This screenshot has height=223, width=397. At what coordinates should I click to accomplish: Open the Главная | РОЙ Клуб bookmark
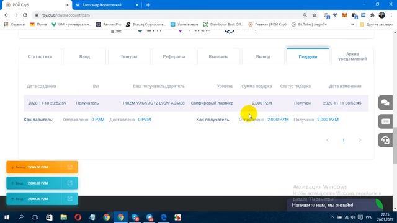click(x=267, y=24)
